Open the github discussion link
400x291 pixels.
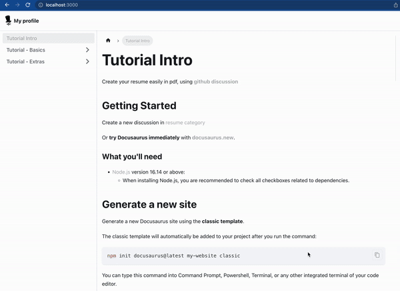coord(215,82)
